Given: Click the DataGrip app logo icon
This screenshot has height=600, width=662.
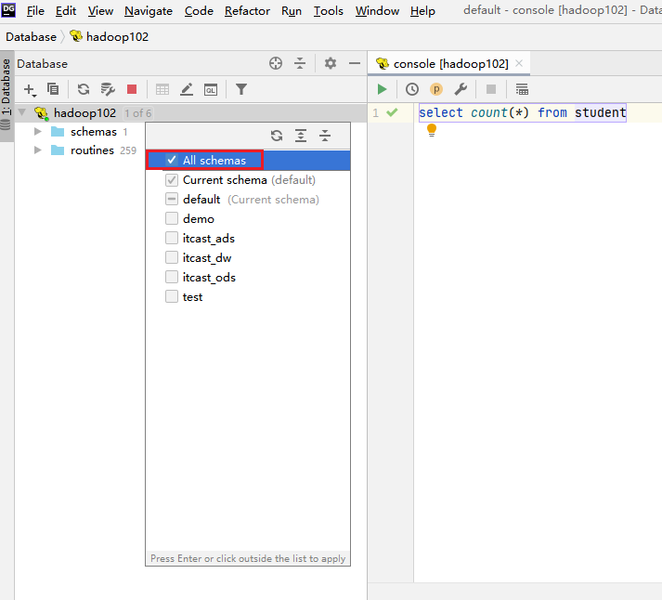Looking at the screenshot, I should click(x=8, y=9).
